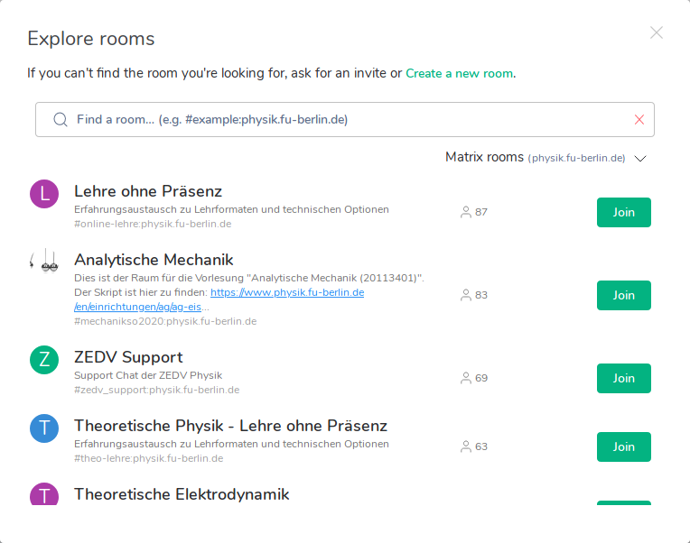Viewport: 690px width, 543px height.
Task: Click member count icon showing 87
Action: click(466, 212)
